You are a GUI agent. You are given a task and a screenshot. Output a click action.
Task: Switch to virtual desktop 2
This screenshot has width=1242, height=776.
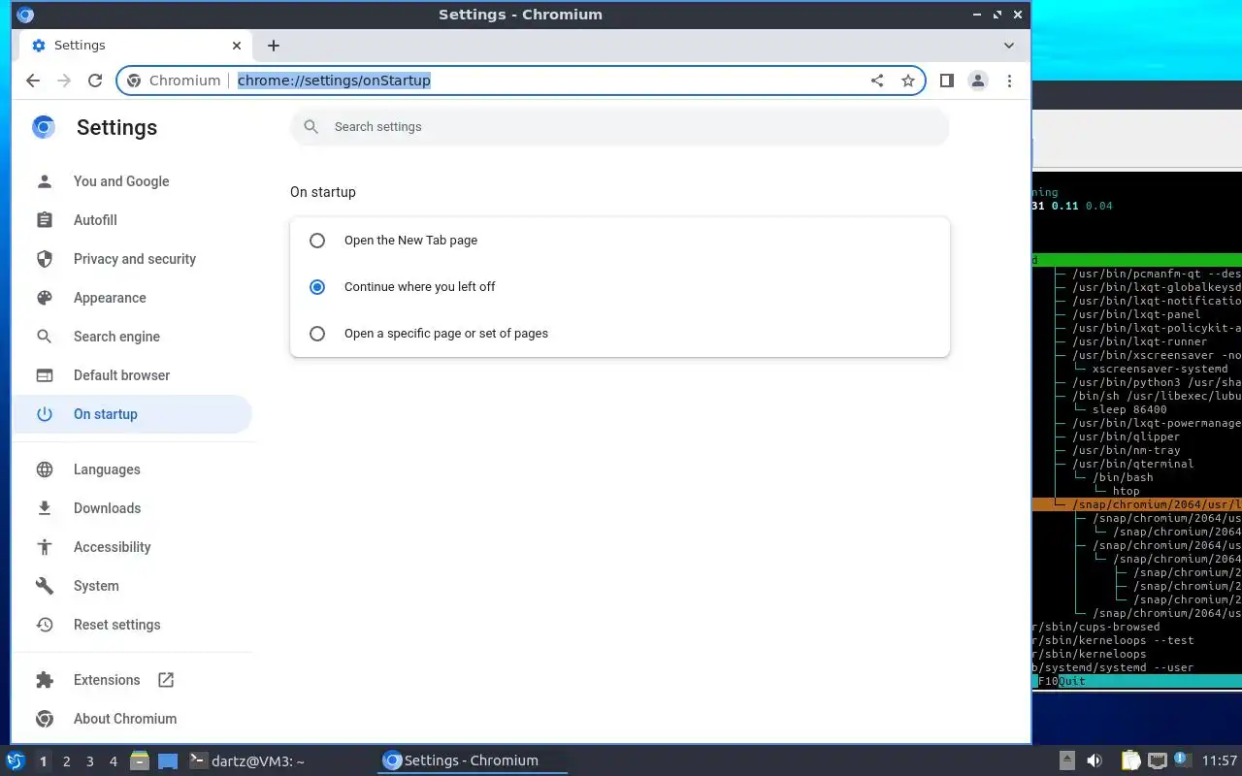pyautogui.click(x=66, y=761)
